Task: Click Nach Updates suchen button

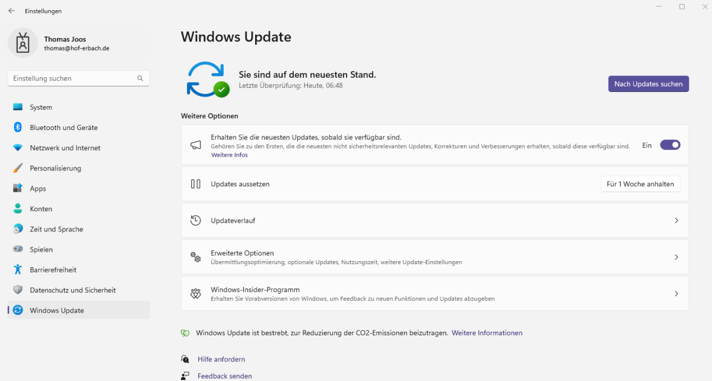Action: [x=649, y=84]
